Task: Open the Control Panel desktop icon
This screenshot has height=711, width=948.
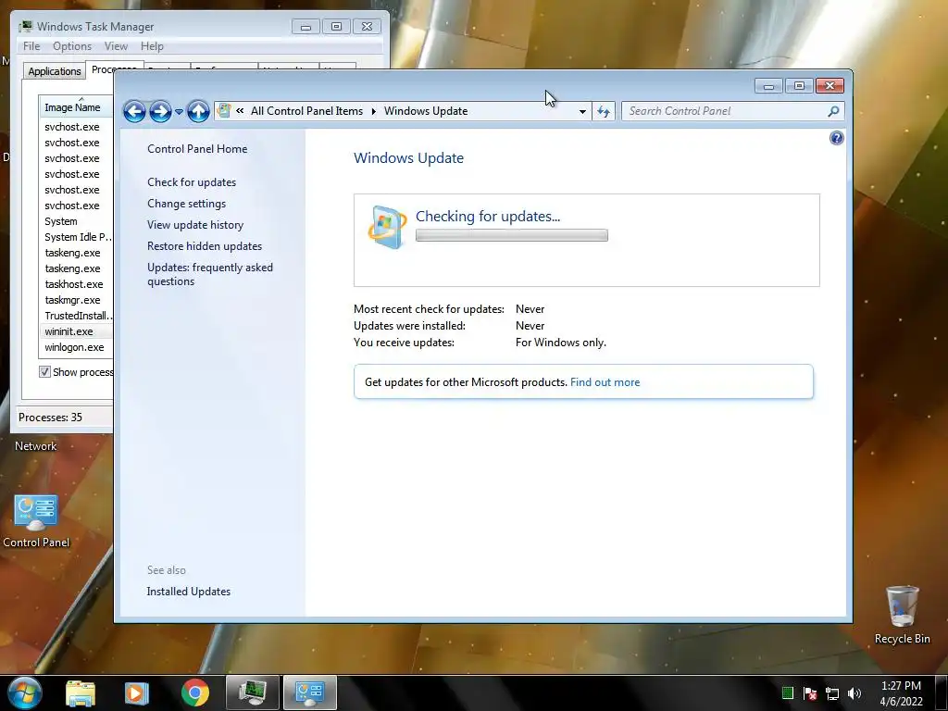Action: click(36, 521)
